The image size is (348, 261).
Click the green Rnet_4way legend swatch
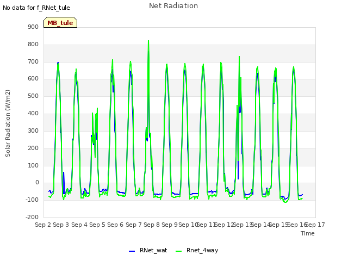(x=178, y=251)
